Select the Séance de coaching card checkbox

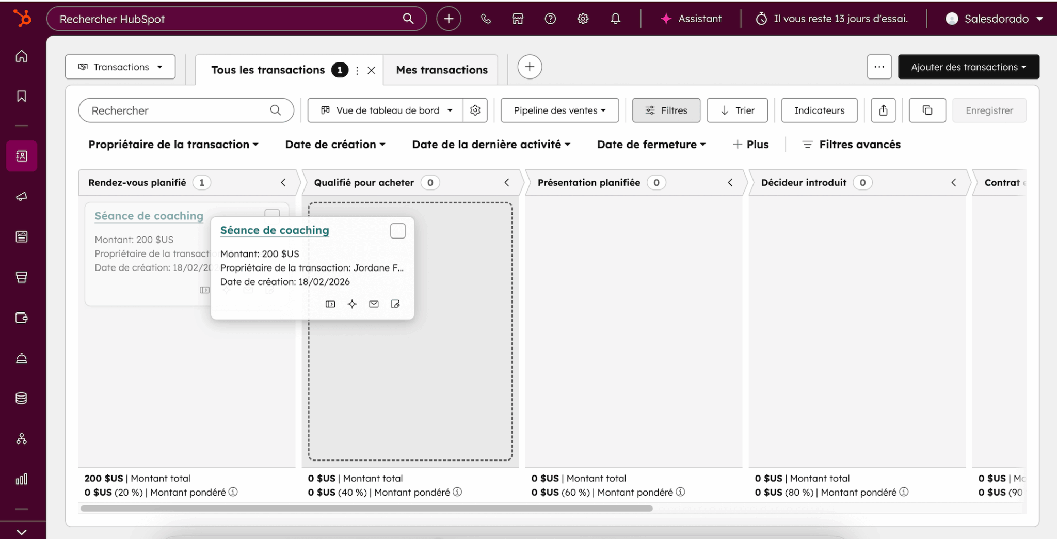pyautogui.click(x=397, y=231)
